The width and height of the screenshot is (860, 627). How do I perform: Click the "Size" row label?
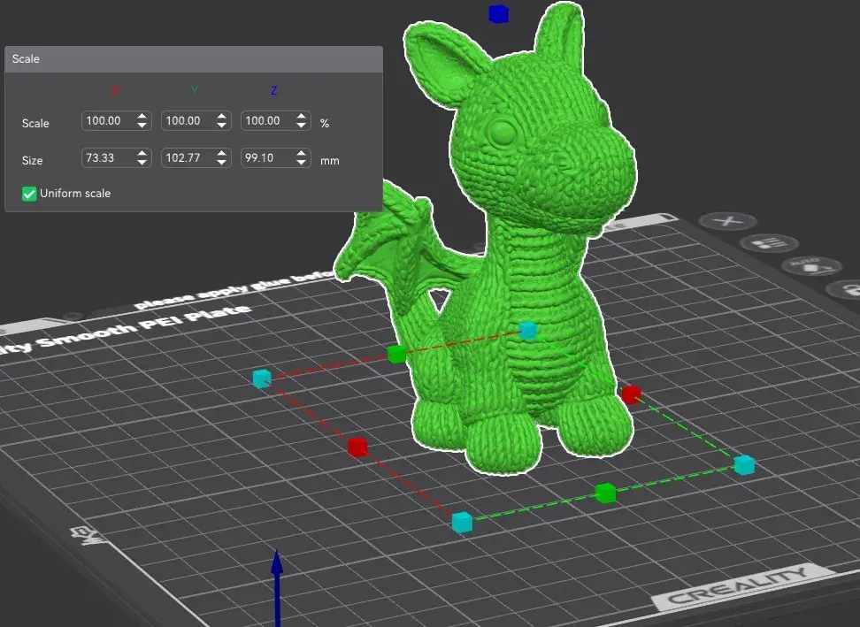[x=33, y=161]
